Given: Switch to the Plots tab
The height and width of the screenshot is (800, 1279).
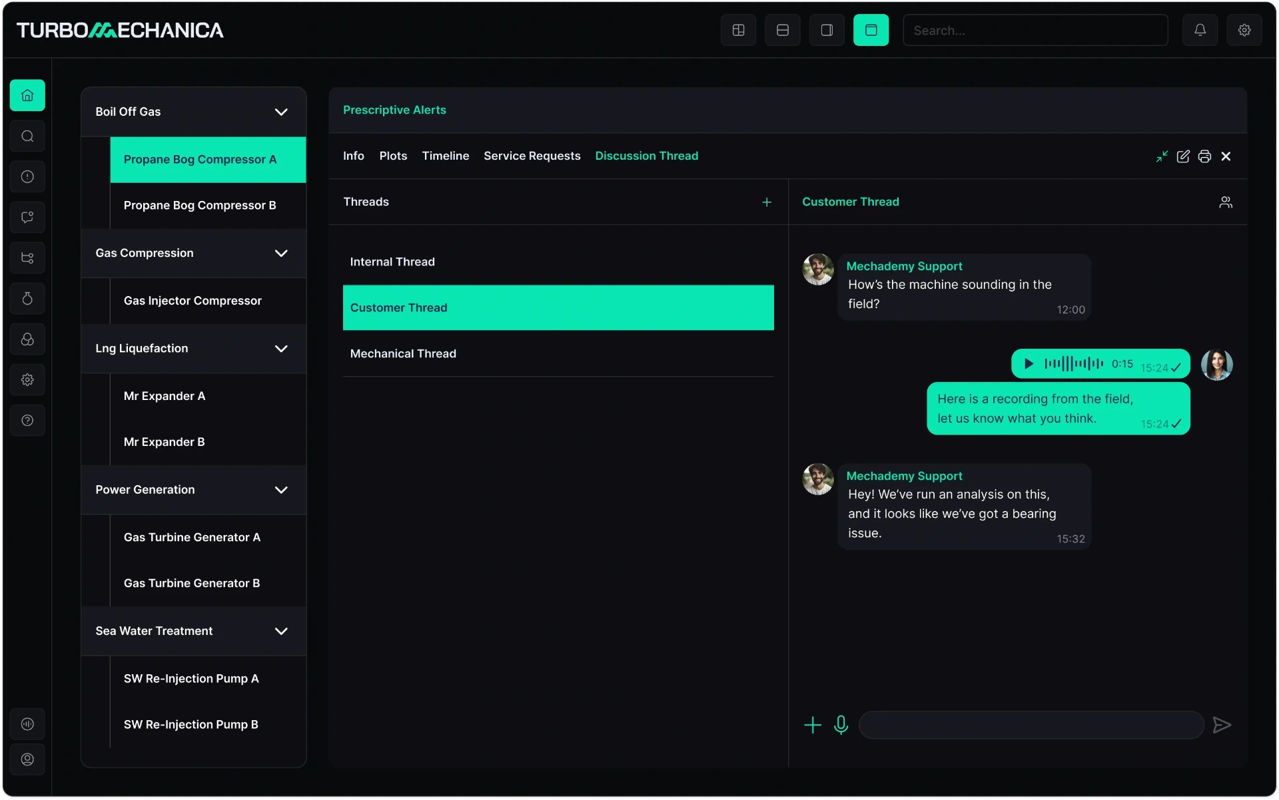Looking at the screenshot, I should 393,156.
